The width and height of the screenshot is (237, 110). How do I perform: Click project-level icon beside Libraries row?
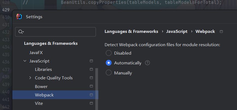[x=91, y=69]
